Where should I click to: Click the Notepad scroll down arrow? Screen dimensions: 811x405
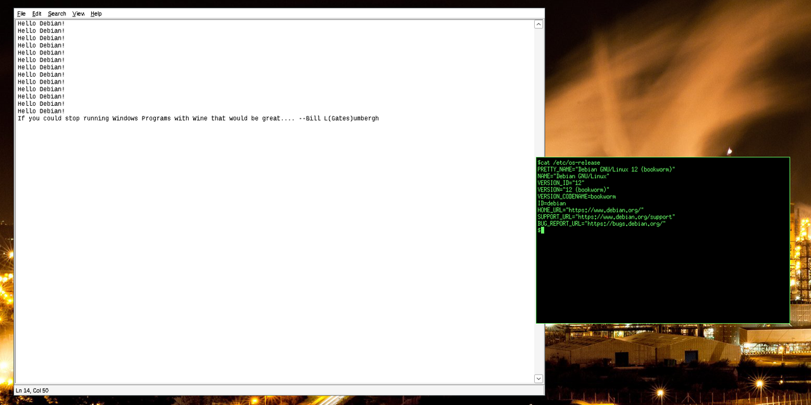click(539, 378)
